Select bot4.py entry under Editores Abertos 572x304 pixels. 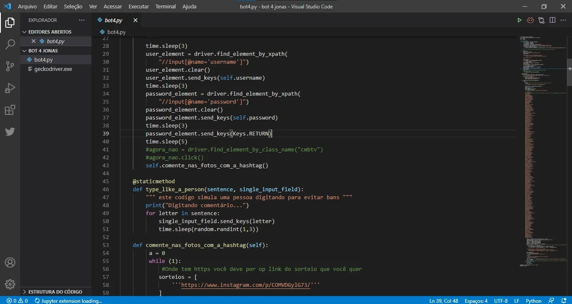tap(56, 41)
